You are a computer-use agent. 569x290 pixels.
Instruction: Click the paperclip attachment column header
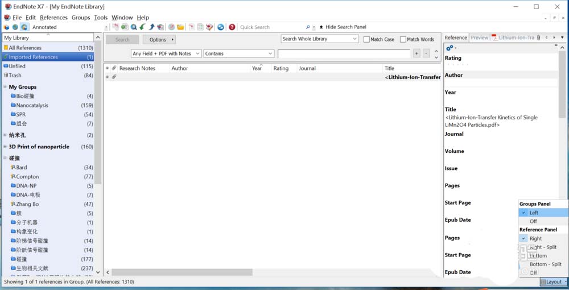pyautogui.click(x=114, y=68)
